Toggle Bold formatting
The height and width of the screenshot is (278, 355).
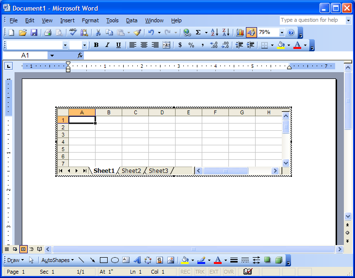coord(96,45)
